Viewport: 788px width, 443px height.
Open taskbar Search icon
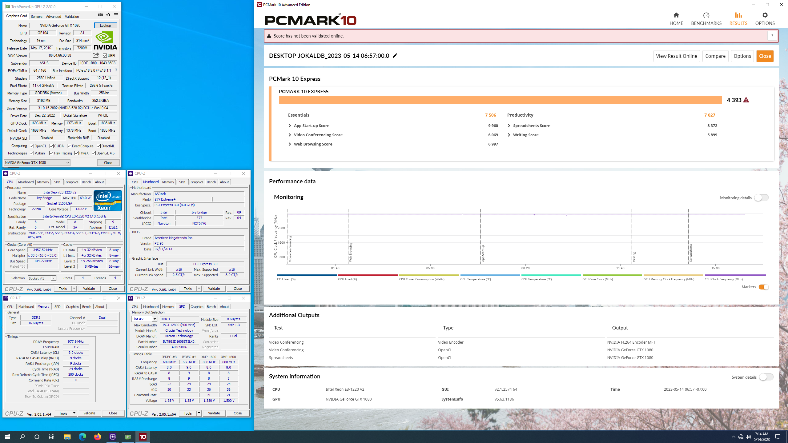point(22,437)
